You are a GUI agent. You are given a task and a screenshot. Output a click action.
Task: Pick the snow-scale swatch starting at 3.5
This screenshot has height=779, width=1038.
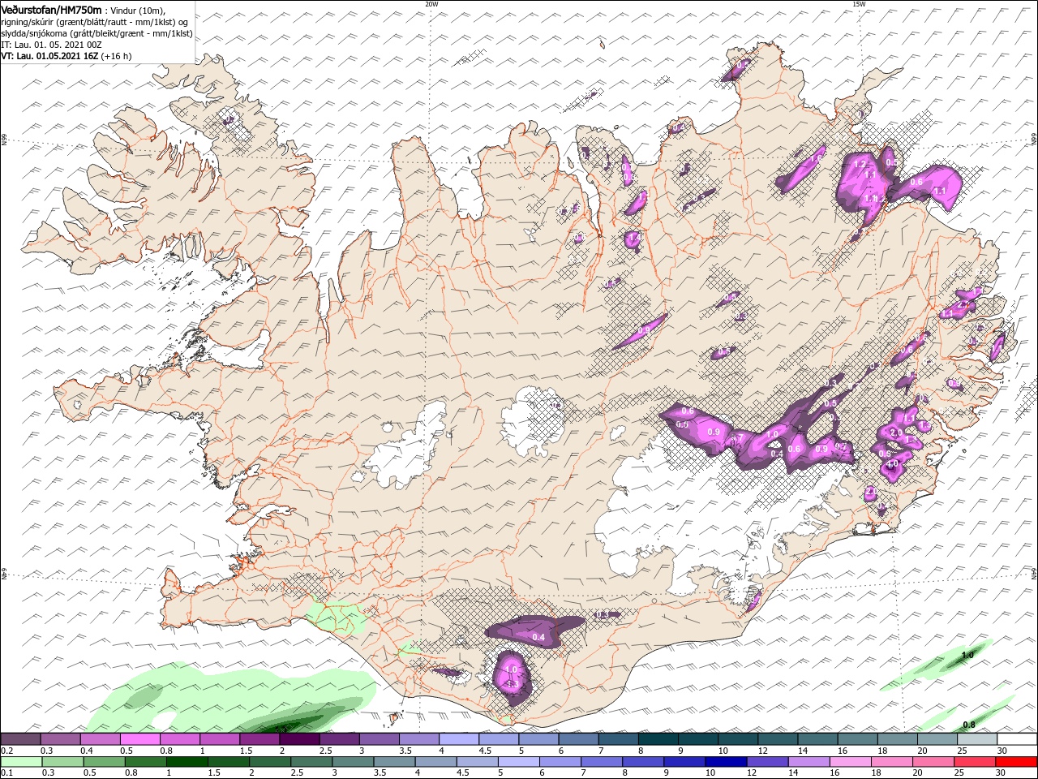click(418, 739)
